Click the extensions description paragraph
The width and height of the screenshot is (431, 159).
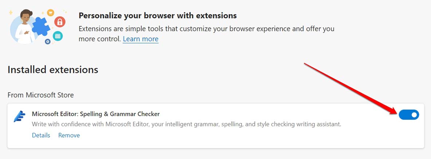click(206, 28)
